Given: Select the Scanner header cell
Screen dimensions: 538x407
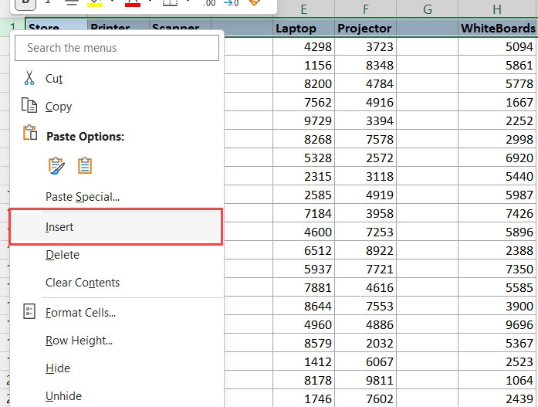Looking at the screenshot, I should 180,25.
